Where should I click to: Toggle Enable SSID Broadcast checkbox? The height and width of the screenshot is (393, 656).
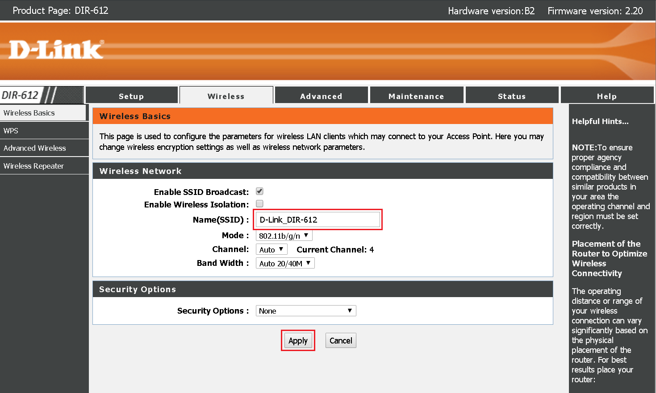coord(259,191)
